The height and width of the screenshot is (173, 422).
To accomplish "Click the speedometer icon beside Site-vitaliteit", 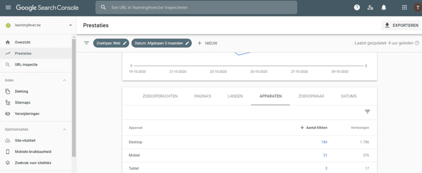I will click(x=8, y=141).
